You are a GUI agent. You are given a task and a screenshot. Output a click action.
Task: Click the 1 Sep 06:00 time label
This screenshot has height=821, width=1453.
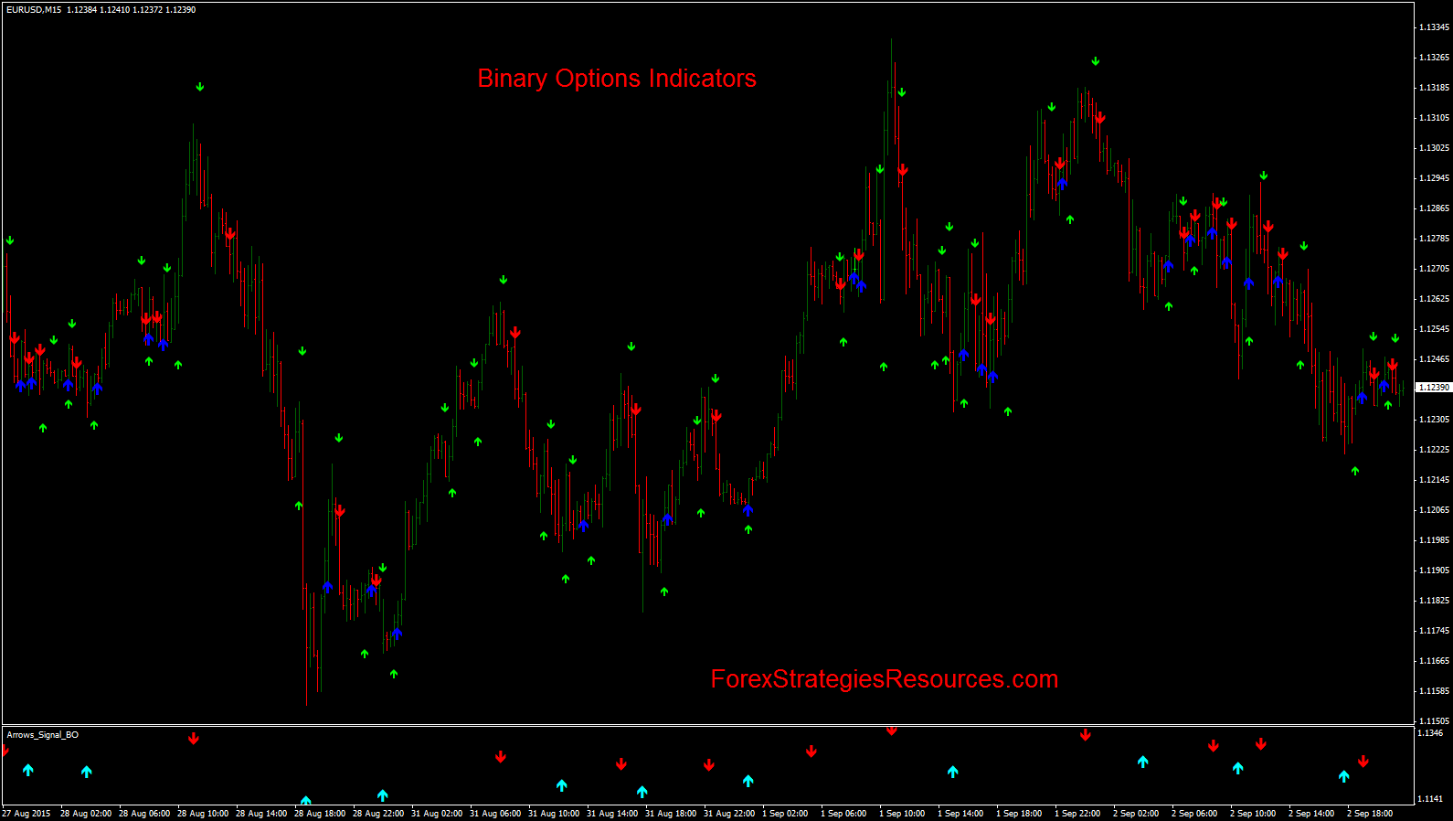(x=843, y=814)
